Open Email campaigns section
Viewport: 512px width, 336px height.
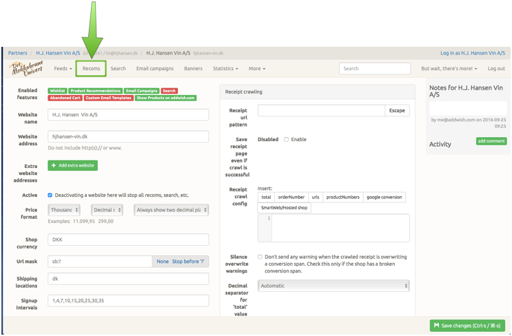155,68
